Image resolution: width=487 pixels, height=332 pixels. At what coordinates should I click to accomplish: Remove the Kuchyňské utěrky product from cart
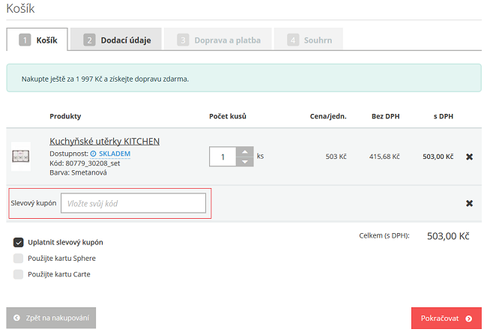pyautogui.click(x=469, y=157)
